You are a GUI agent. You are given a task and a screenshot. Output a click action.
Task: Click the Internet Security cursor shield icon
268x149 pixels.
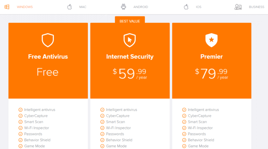[130, 40]
